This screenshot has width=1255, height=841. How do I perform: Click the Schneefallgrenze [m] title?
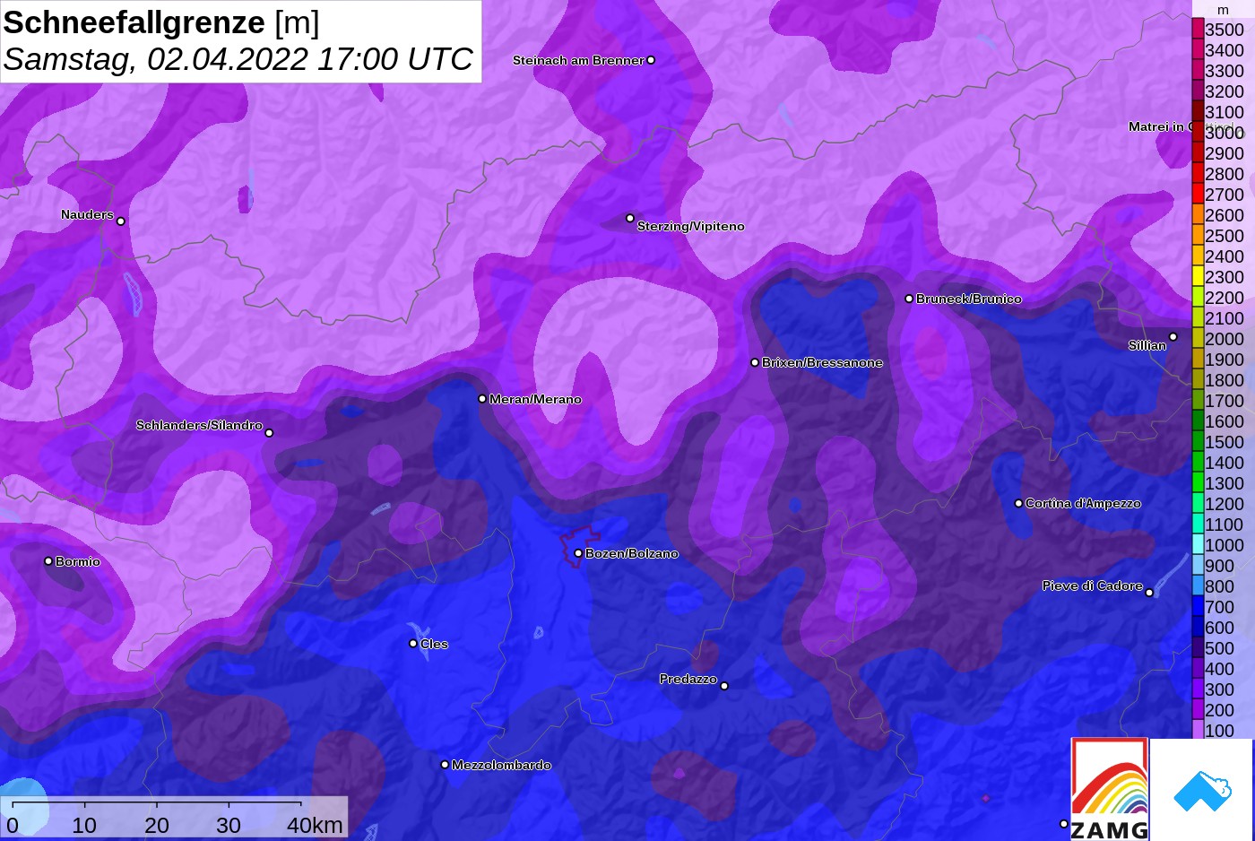(x=161, y=22)
